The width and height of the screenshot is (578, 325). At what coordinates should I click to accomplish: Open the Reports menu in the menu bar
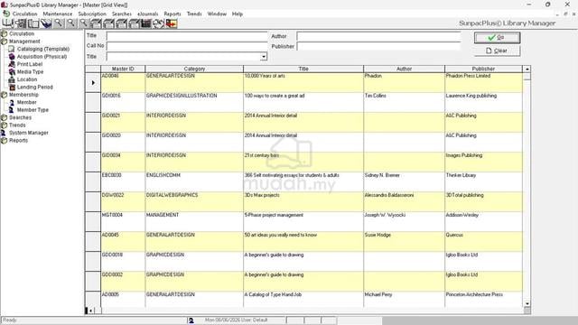[x=172, y=14]
